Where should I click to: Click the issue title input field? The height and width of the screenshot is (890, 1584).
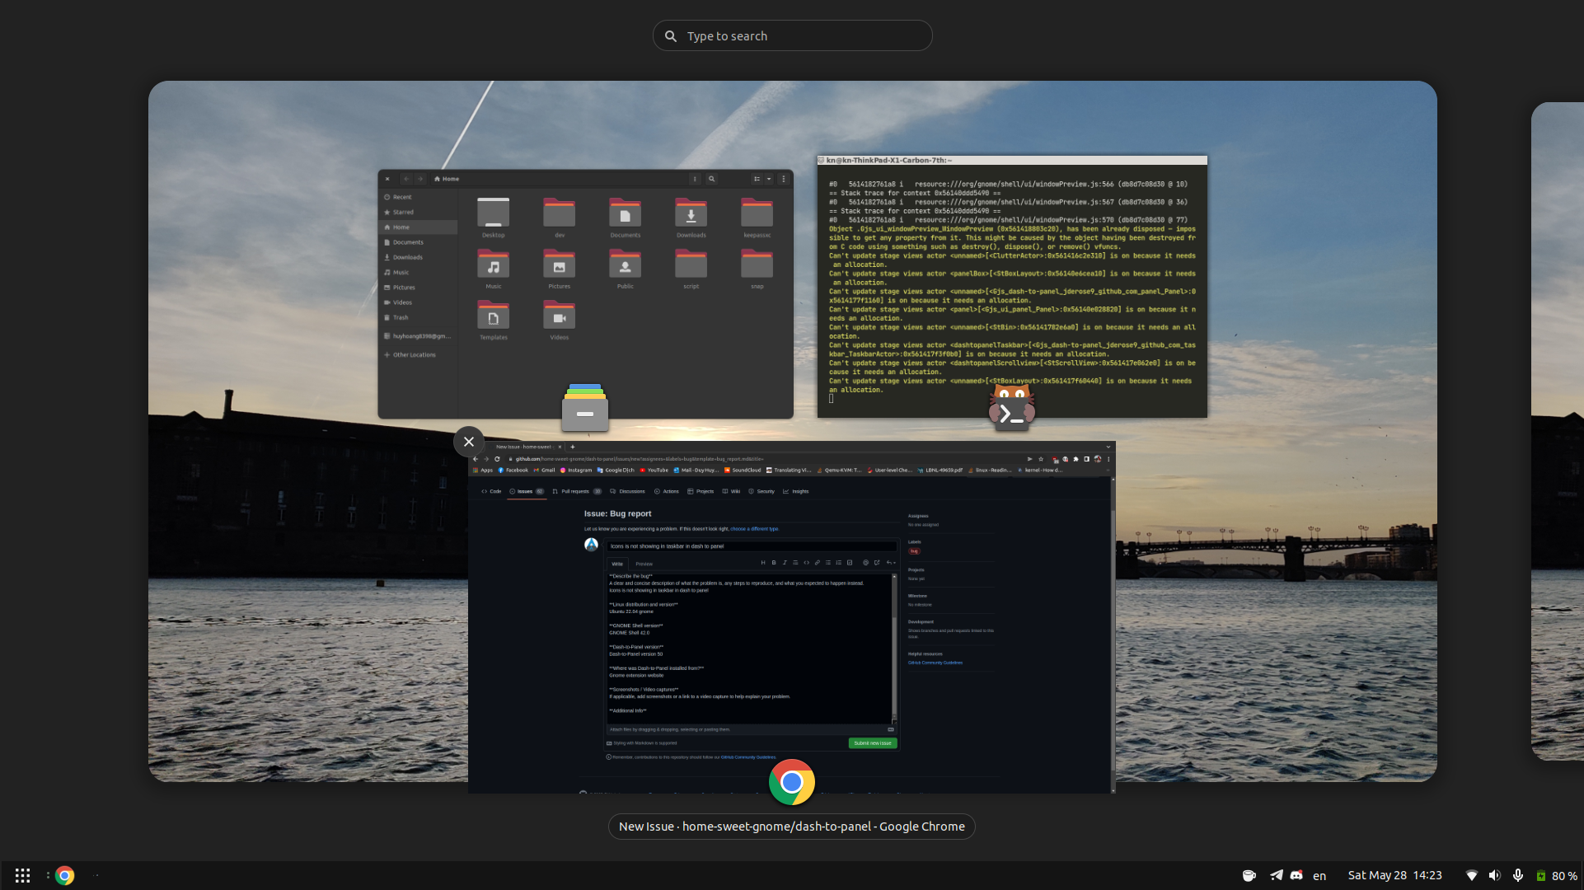point(751,546)
